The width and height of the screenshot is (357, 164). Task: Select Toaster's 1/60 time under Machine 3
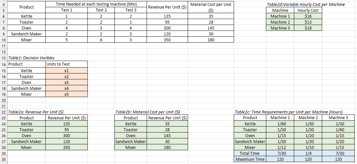[x=338, y=130]
